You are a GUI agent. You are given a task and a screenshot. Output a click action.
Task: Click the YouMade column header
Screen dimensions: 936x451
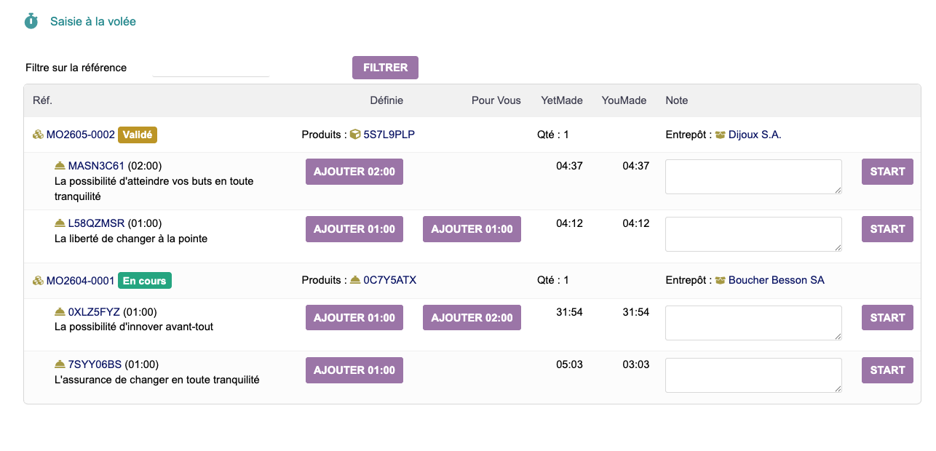point(624,100)
